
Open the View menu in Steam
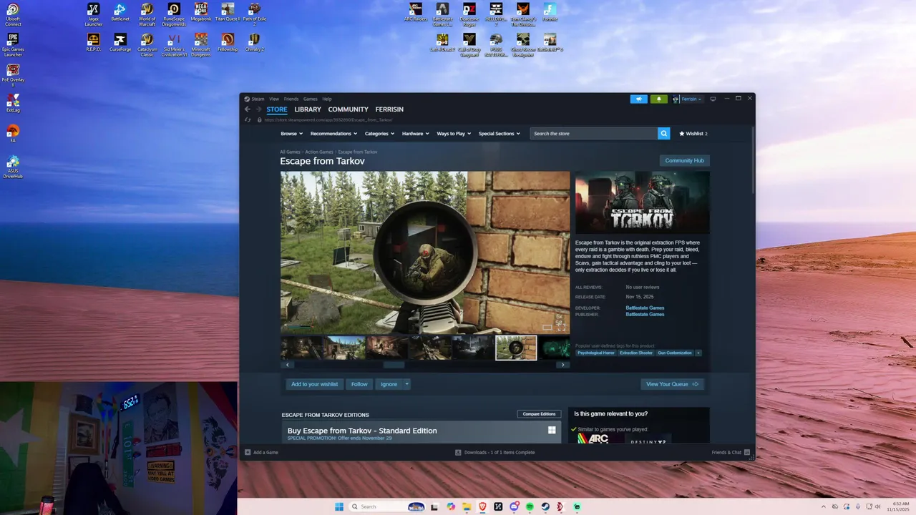tap(274, 99)
